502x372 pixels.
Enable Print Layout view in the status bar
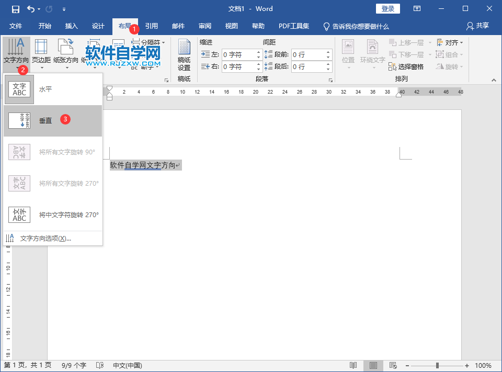coord(373,365)
